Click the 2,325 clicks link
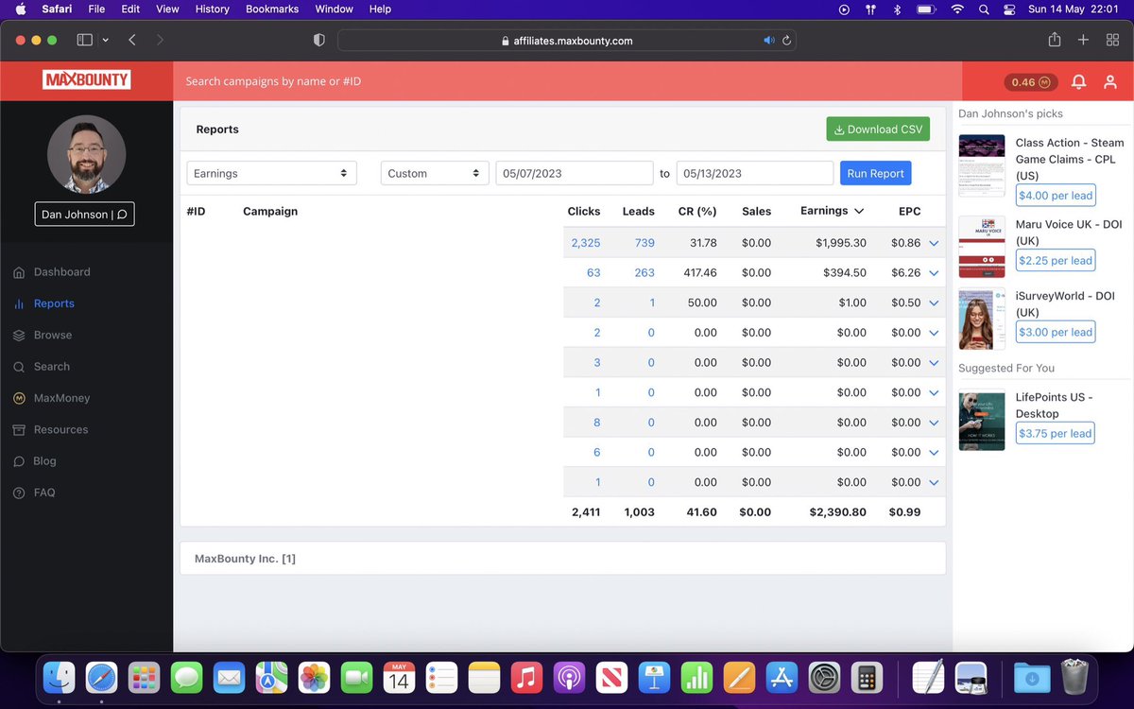The width and height of the screenshot is (1134, 709). pos(586,243)
